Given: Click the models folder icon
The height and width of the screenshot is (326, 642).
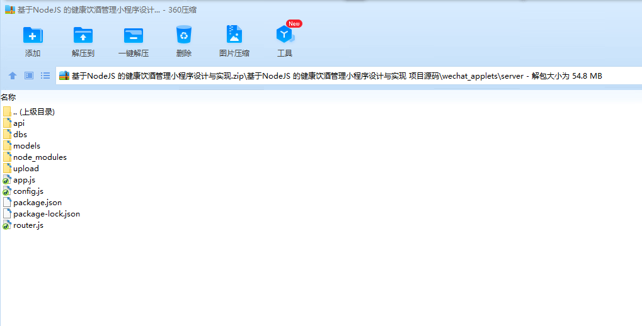Looking at the screenshot, I should 7,146.
